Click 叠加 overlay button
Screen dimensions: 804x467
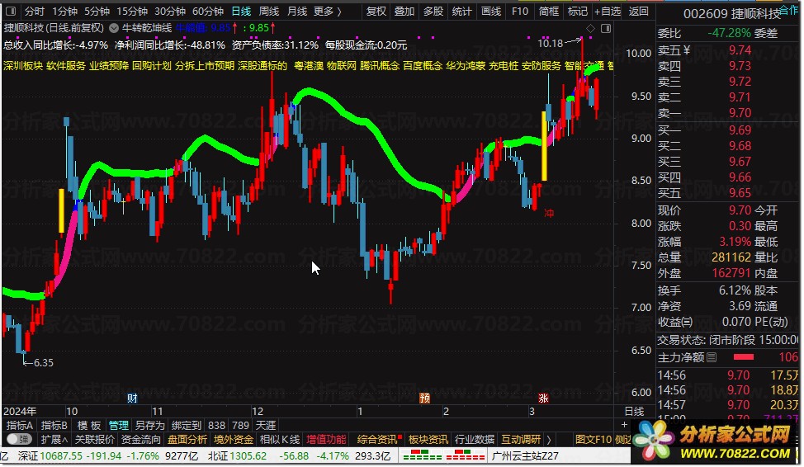404,11
